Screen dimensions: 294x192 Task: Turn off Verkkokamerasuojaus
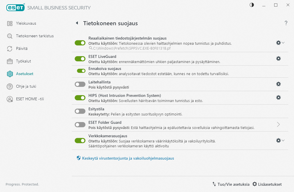[80, 140]
